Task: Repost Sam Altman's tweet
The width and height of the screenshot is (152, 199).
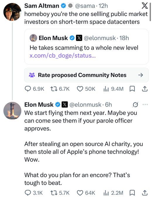Action: [60, 89]
